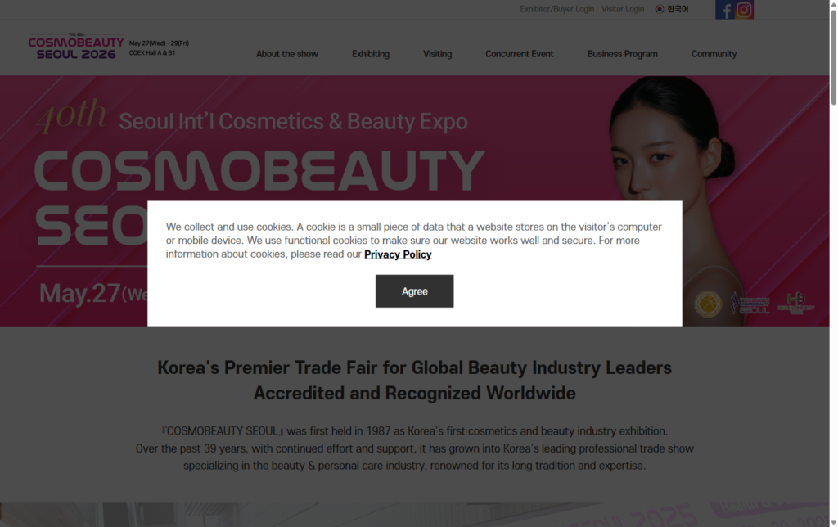Go to Visitor Login
838x527 pixels.
click(623, 10)
